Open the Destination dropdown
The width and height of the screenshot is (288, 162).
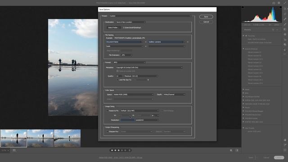pos(130,22)
